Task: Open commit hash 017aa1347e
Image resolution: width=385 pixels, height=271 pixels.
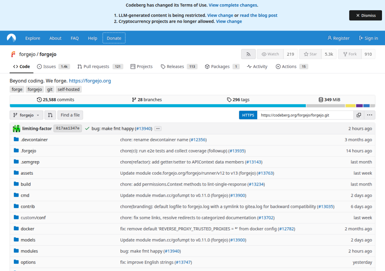Action: click(x=68, y=128)
